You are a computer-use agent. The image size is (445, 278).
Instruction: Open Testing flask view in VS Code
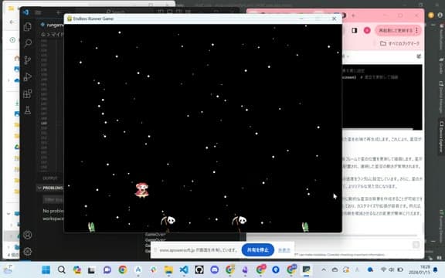pos(28,110)
